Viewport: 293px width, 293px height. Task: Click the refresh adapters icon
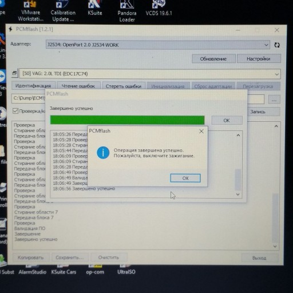[277, 45]
